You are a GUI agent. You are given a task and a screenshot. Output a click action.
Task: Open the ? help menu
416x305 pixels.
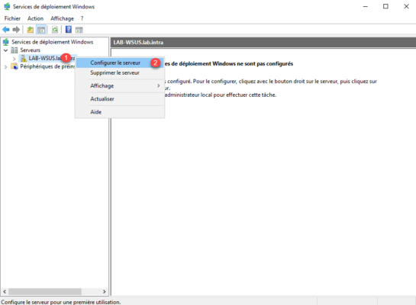point(82,18)
